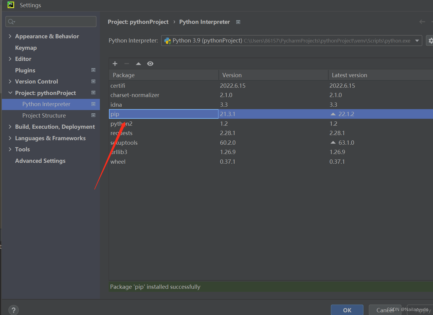Viewport: 433px width, 315px height.
Task: Click the upgrade package arrow icon
Action: [x=138, y=64]
